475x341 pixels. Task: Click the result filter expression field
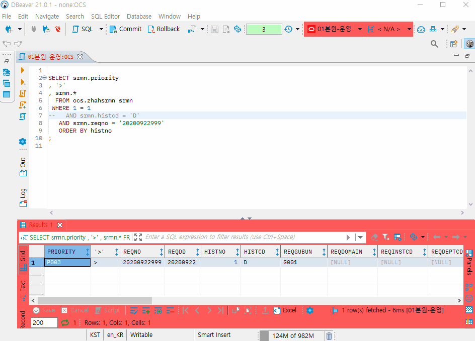(244, 238)
